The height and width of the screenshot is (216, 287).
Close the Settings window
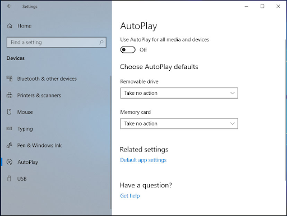point(278,6)
